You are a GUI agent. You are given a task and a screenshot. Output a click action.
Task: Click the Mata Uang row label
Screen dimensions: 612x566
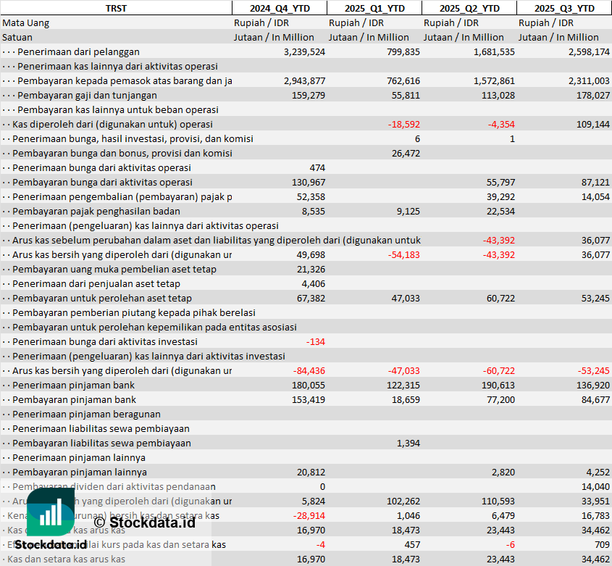pos(26,23)
